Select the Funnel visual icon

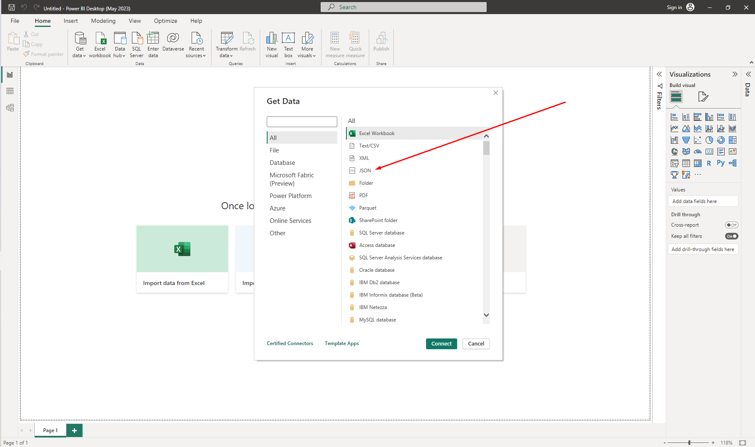(x=686, y=140)
